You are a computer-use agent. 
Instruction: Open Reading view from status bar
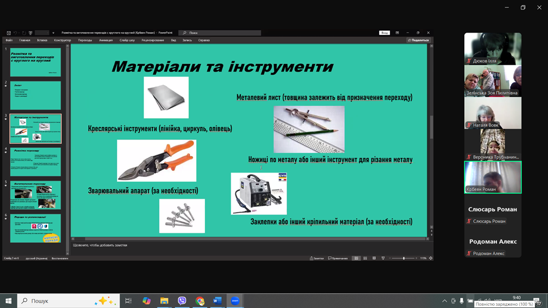click(374, 258)
